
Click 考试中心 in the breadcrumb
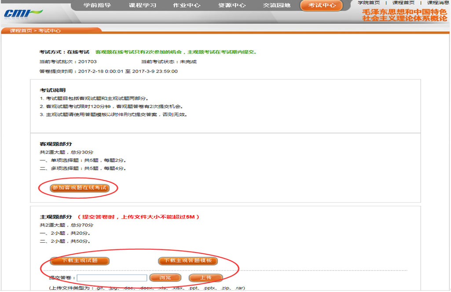coord(50,31)
